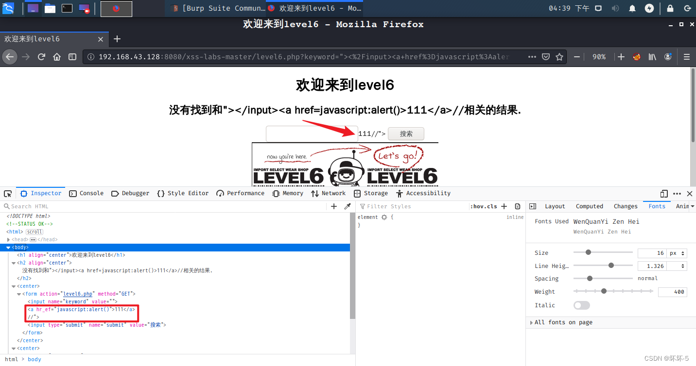Viewport: 696px width, 366px height.
Task: Open the font Size unit px dropdown
Action: click(x=677, y=253)
